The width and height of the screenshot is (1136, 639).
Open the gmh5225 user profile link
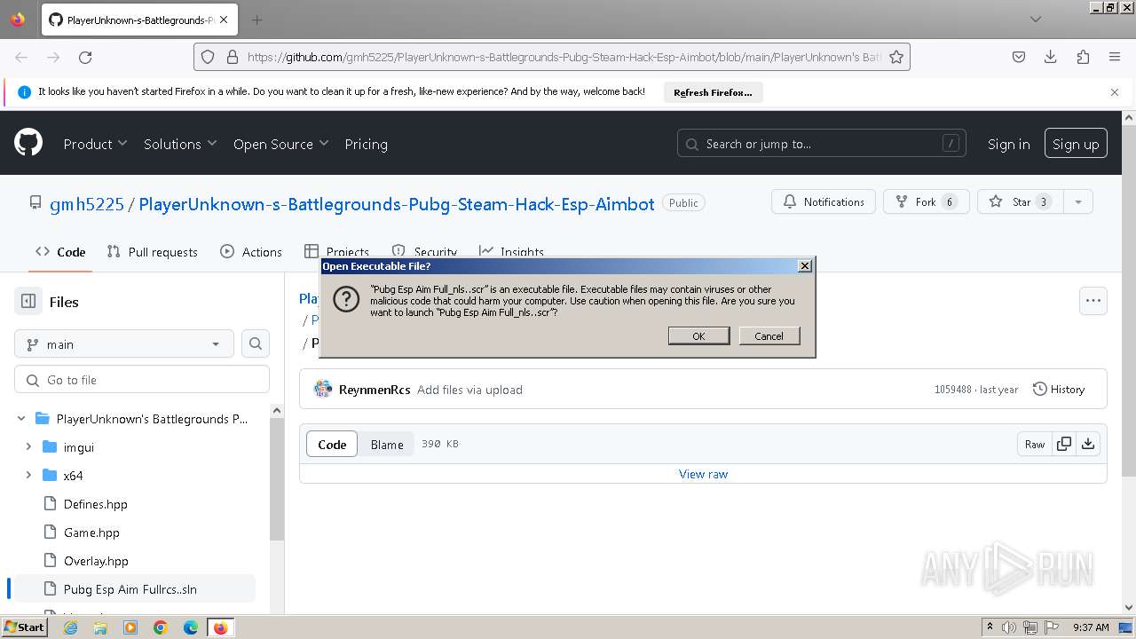87,204
